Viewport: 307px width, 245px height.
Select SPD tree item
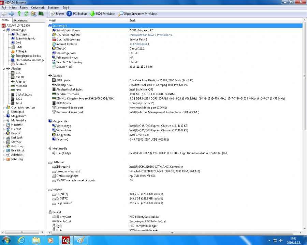pyautogui.click(x=18, y=90)
